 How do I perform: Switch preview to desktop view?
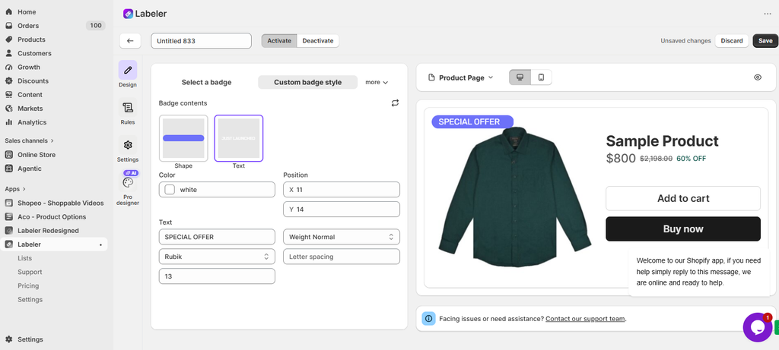[x=520, y=77]
